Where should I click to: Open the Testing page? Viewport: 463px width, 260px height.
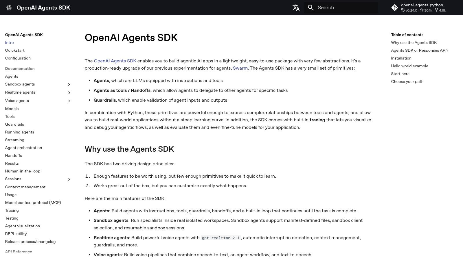point(12,218)
